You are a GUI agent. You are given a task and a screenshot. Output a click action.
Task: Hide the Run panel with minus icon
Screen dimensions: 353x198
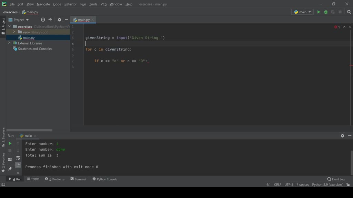tap(350, 135)
